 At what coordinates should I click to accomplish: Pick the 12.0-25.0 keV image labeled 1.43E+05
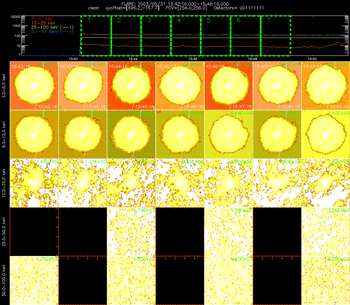(34, 183)
